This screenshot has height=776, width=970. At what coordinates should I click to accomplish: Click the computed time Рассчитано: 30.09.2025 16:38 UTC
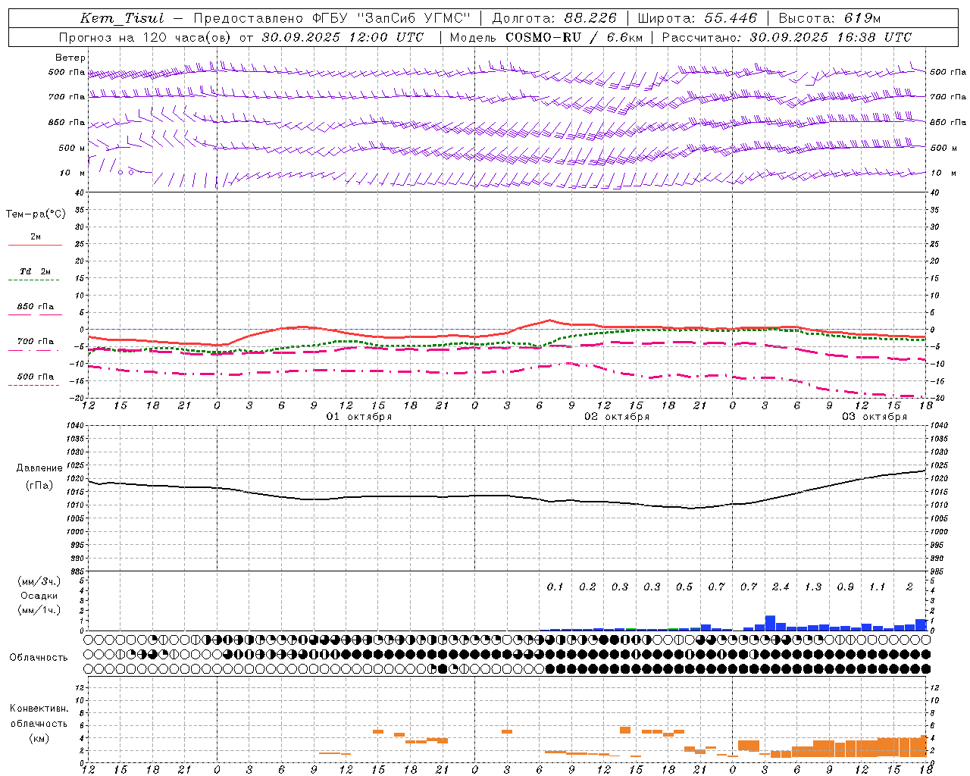click(787, 37)
